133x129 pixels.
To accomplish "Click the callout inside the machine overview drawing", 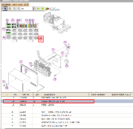I will 57,29.
